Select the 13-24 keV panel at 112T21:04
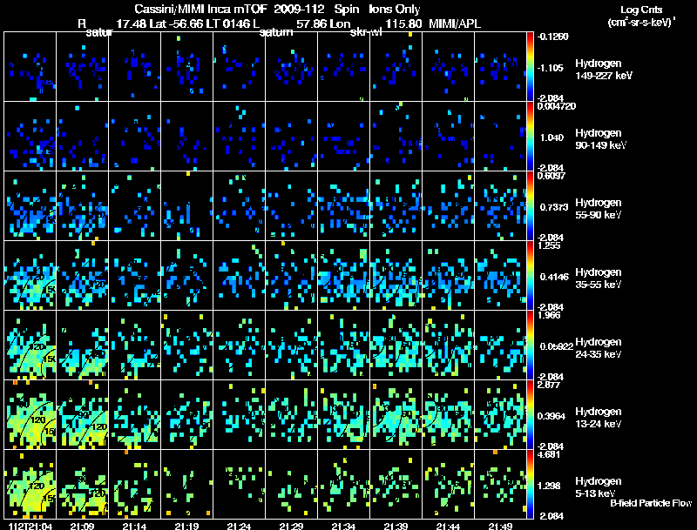The height and width of the screenshot is (530, 697). 30,414
